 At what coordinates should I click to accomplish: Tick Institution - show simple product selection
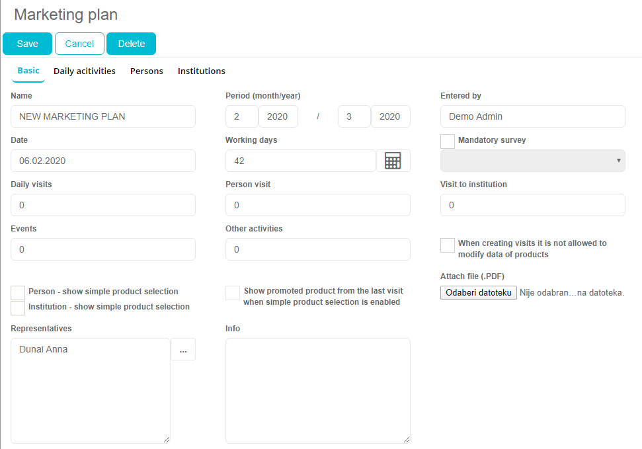[x=18, y=307]
